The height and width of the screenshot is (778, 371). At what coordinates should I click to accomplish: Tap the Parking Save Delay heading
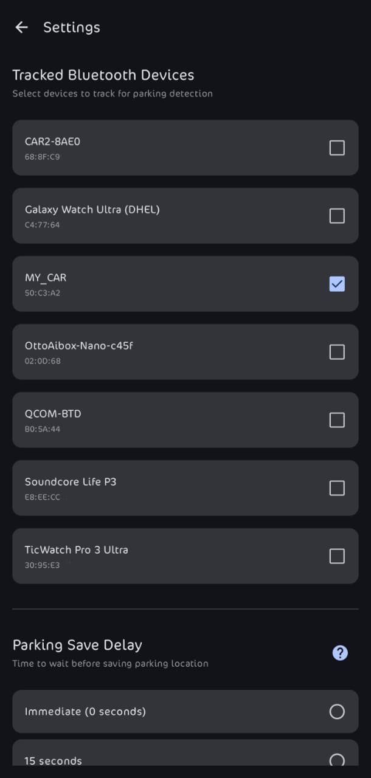77,645
